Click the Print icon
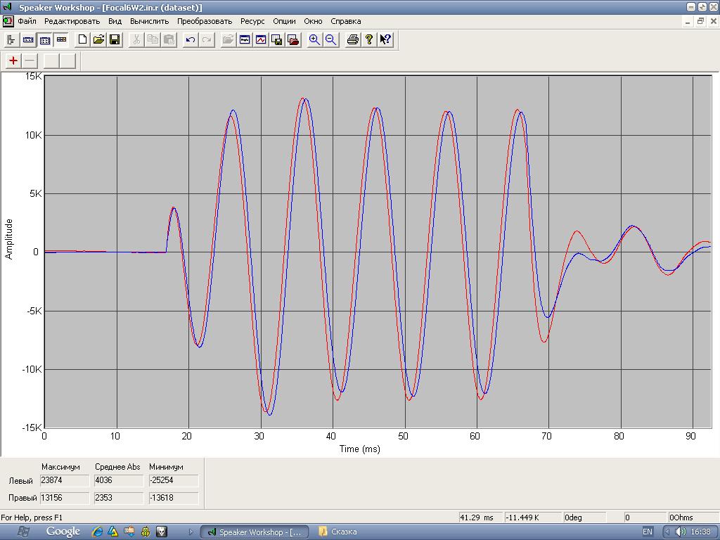The image size is (720, 540). tap(353, 40)
